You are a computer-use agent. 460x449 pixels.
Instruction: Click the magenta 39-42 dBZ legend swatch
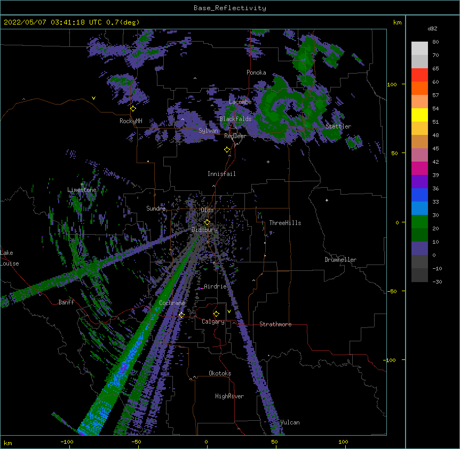point(419,168)
